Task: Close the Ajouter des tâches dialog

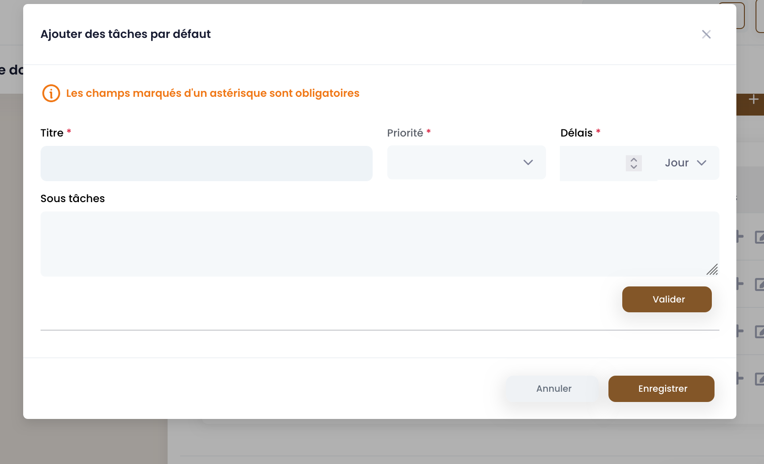Action: point(706,34)
